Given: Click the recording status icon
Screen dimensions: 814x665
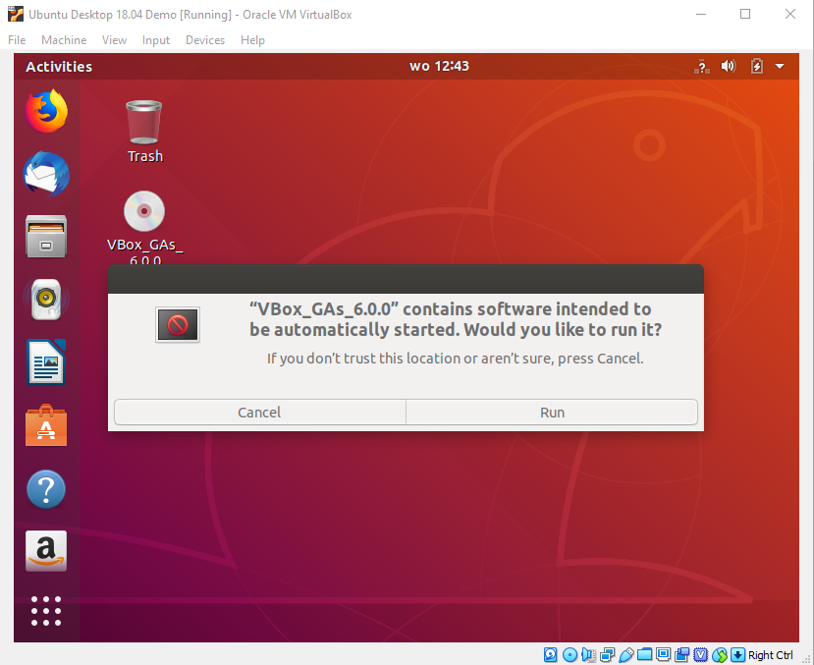Looking at the screenshot, I should 681,655.
